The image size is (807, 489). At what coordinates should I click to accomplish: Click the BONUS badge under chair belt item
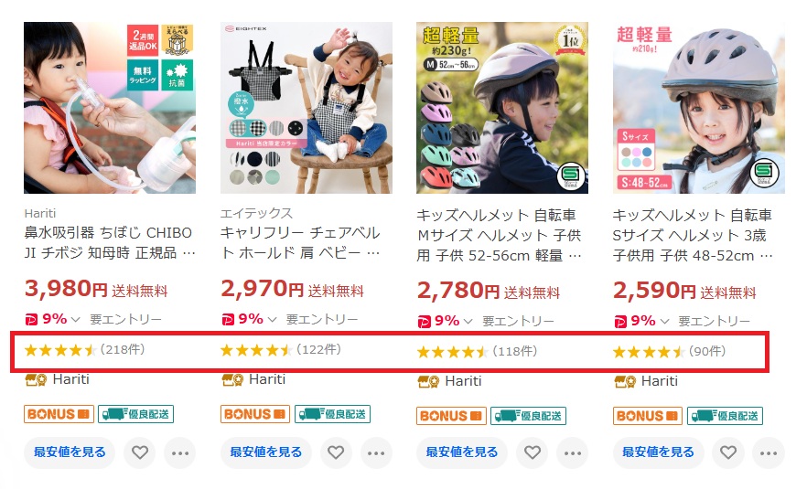click(x=255, y=414)
